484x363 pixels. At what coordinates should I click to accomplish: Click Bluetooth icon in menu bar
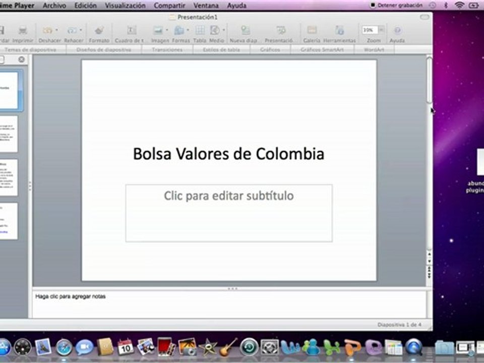click(x=446, y=5)
